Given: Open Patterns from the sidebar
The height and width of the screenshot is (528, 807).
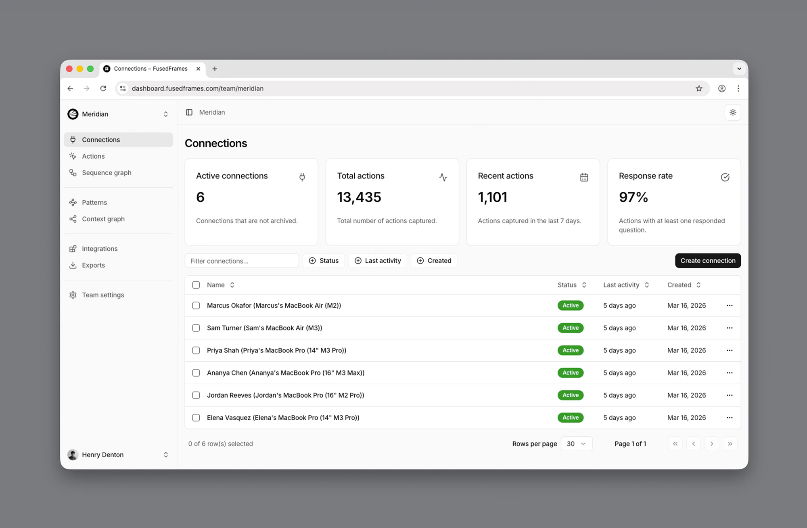Looking at the screenshot, I should point(94,203).
